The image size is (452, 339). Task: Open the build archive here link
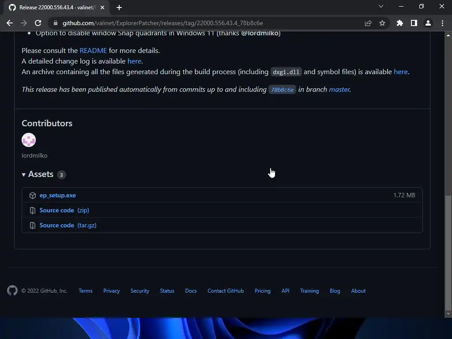coord(401,72)
